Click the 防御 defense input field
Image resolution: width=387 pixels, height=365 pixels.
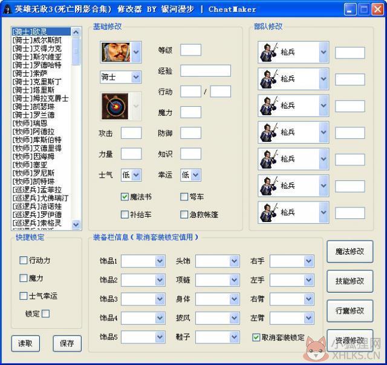point(190,133)
